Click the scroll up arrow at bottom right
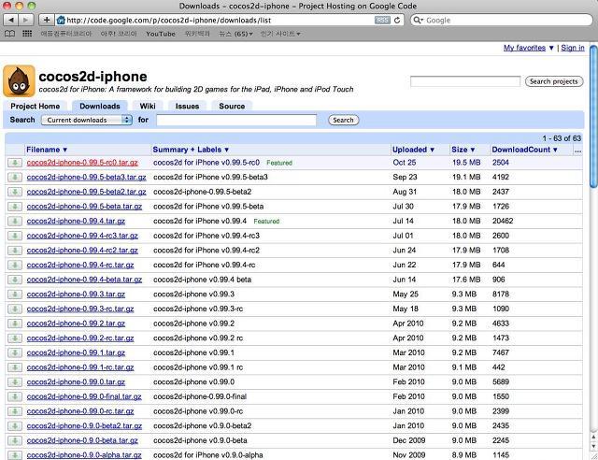This screenshot has height=460, width=598. coord(594,437)
